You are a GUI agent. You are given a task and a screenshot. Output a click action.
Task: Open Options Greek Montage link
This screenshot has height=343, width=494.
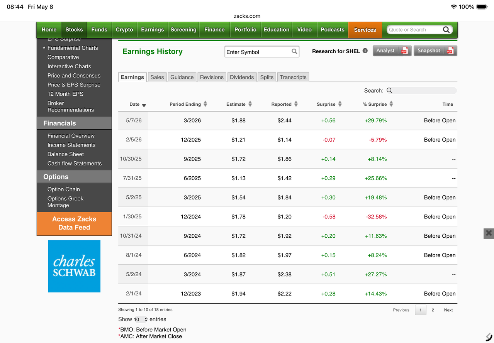[65, 202]
